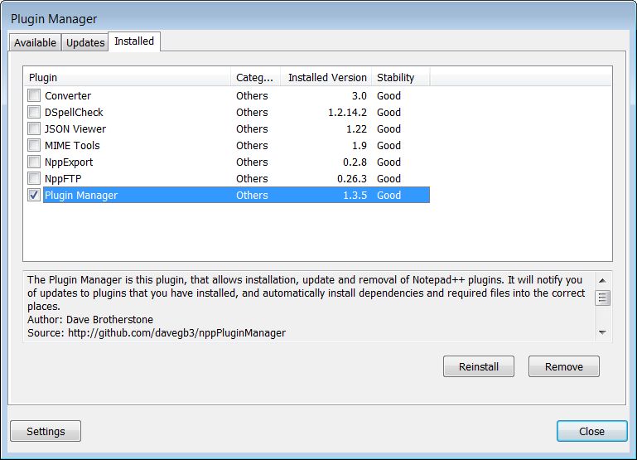Open plugin manager Settings
637x460 pixels.
[x=46, y=431]
